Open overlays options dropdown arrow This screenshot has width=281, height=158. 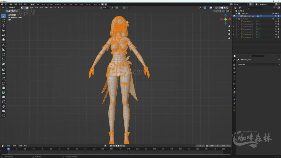pyautogui.click(x=213, y=8)
